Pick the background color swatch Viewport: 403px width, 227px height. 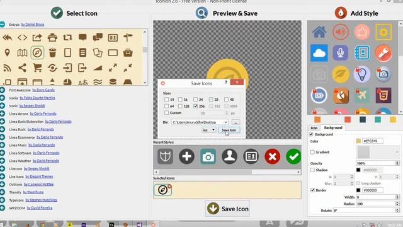pos(358,141)
